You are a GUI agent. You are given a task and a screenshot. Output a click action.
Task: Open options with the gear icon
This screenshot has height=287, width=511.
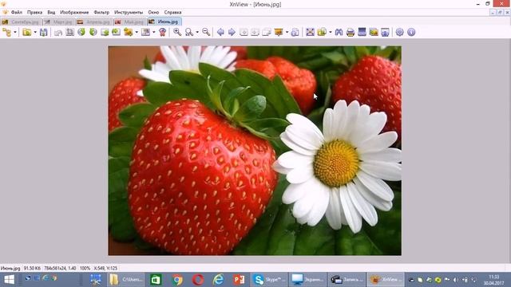coord(400,32)
